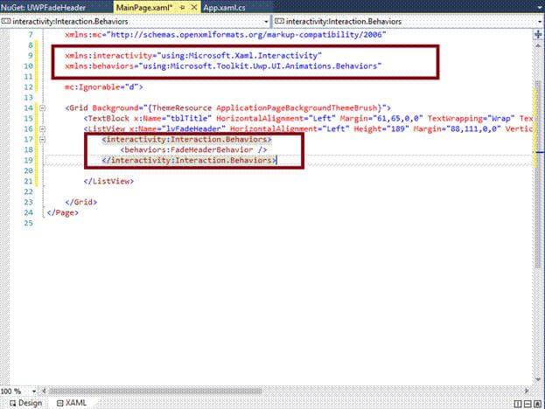This screenshot has height=409, width=545.
Task: Click the left navigation bar element icon
Action: [x=6, y=21]
